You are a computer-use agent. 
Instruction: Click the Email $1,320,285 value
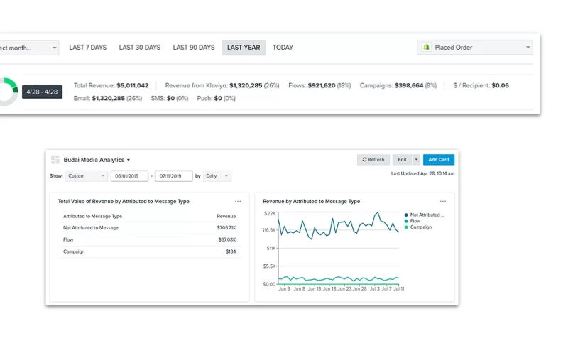[109, 98]
